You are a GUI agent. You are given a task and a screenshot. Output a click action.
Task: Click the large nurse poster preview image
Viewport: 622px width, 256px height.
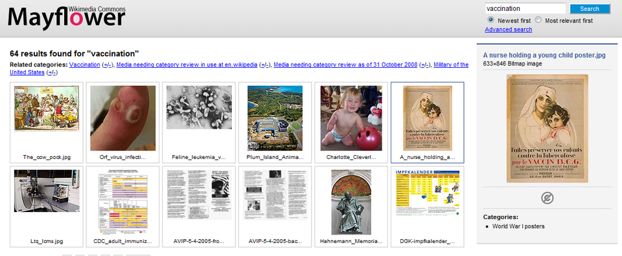[x=547, y=129]
